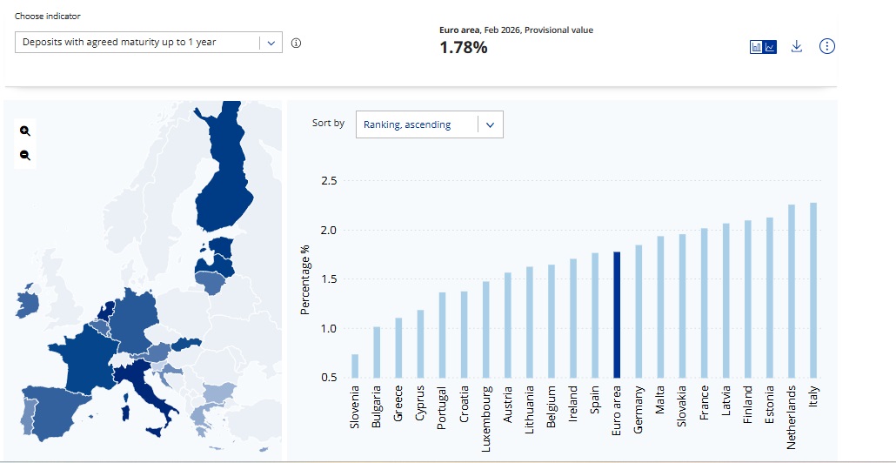Select the Euro area bar

pyautogui.click(x=617, y=314)
